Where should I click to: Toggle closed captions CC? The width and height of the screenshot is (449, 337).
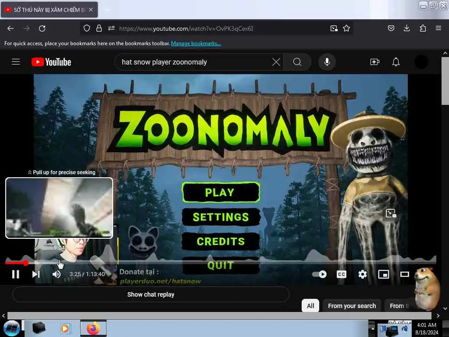pyautogui.click(x=341, y=274)
